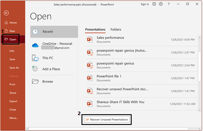203x131 pixels.
Task: Open the Export page
Action: coord(13,101)
